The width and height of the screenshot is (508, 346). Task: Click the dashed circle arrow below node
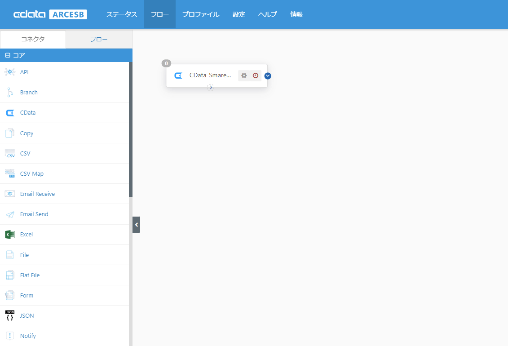click(x=211, y=87)
